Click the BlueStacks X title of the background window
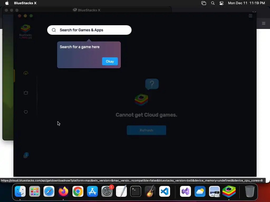The width and height of the screenshot is (270, 202). click(x=89, y=10)
